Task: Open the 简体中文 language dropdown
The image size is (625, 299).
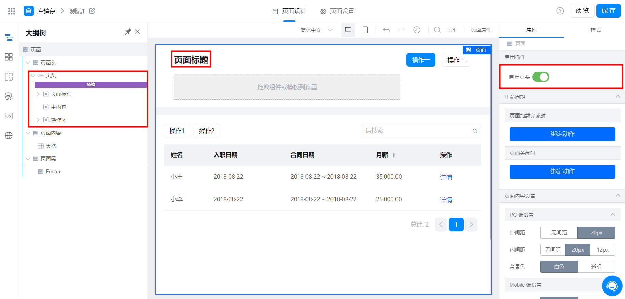Action: point(316,30)
